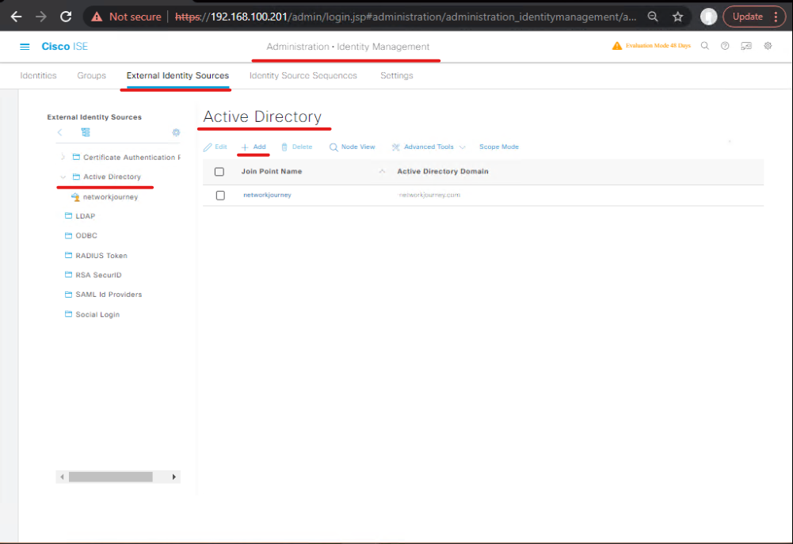Open the ISE settings gear in header
793x544 pixels.
[x=768, y=46]
